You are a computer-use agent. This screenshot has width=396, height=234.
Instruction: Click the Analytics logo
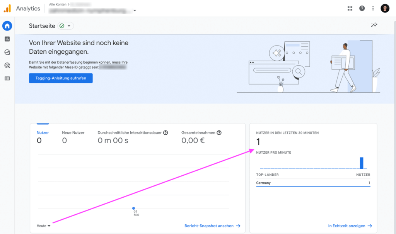pos(7,8)
